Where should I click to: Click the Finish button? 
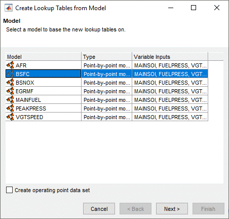tap(208, 209)
